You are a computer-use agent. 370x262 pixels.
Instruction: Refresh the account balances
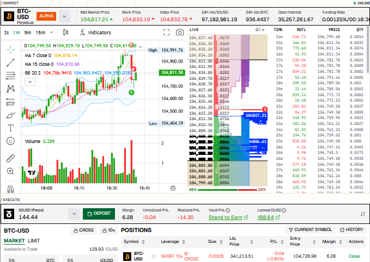pos(363,214)
